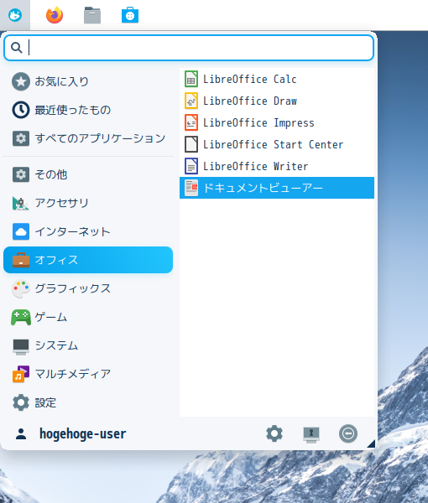Viewport: 428px width, 503px height.
Task: Show 最近使ったもの list
Action: click(88, 110)
